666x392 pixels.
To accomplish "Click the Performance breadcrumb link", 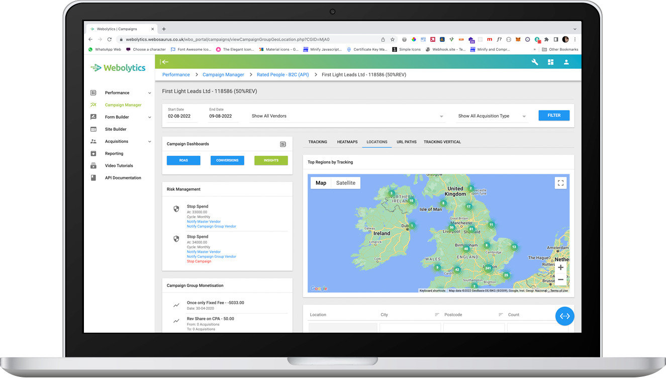I will 176,75.
